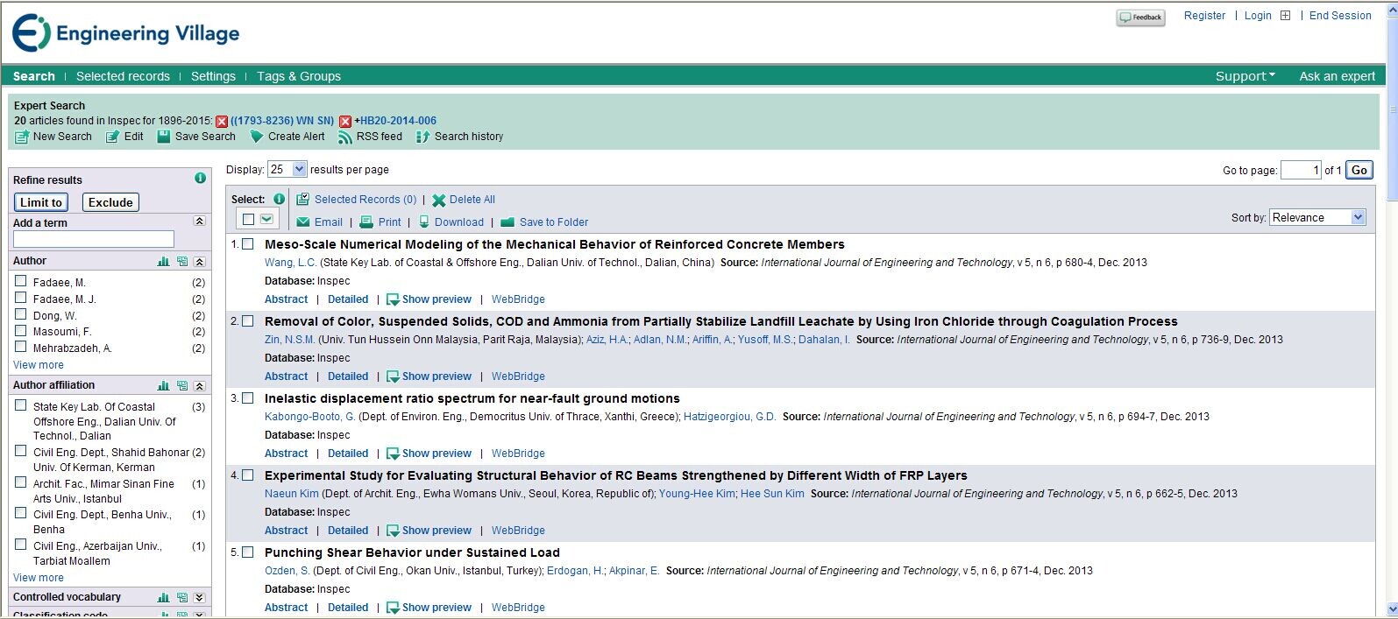This screenshot has height=619, width=1398.
Task: Export the Author facet data
Action: (x=181, y=261)
